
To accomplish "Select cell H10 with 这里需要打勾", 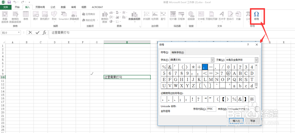I will (x=127, y=77).
